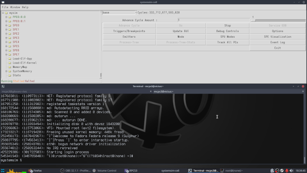Close the mcps3@victus terminal tab
307x173 pixels.
303,91
